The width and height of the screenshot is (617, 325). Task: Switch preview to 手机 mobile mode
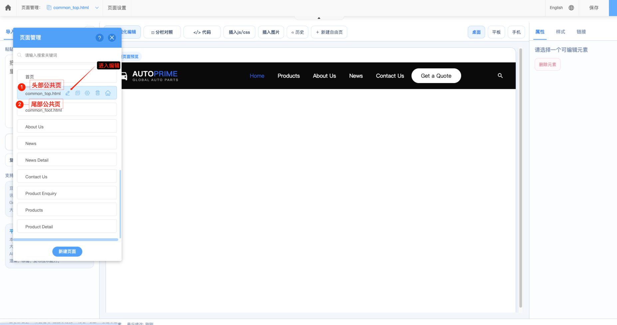click(516, 32)
